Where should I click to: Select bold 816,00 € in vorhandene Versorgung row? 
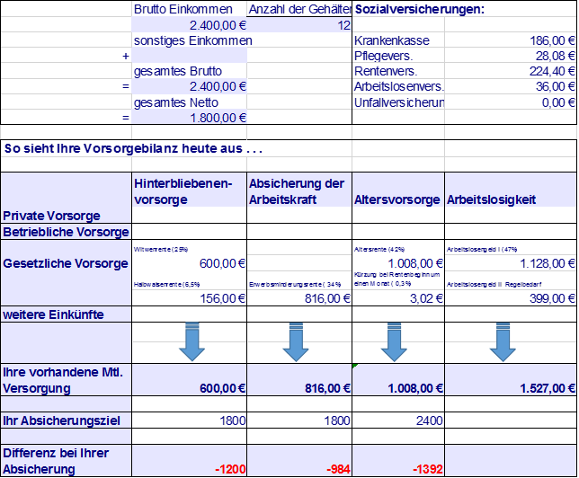click(x=328, y=388)
